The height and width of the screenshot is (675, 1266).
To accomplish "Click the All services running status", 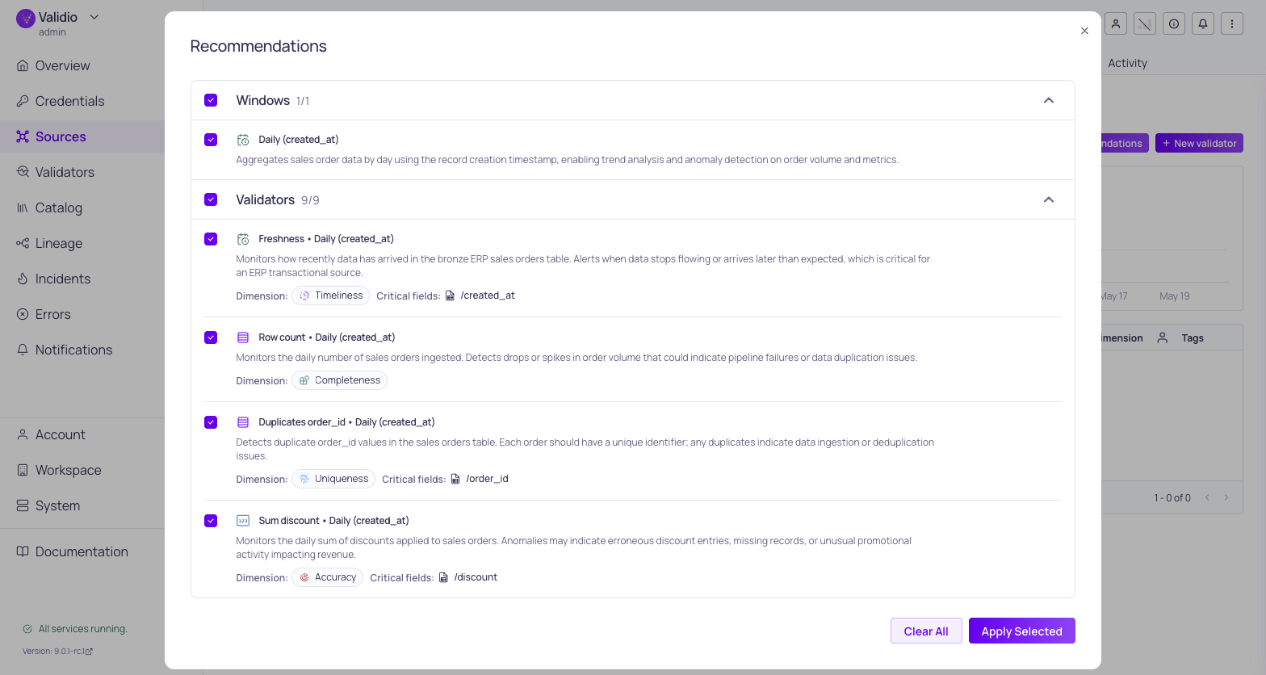I will point(75,629).
